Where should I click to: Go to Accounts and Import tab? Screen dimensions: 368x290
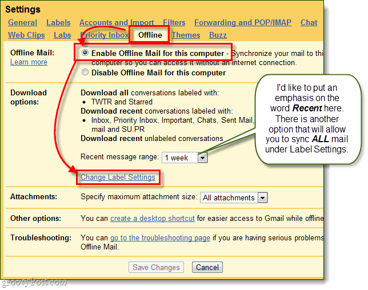pos(117,22)
